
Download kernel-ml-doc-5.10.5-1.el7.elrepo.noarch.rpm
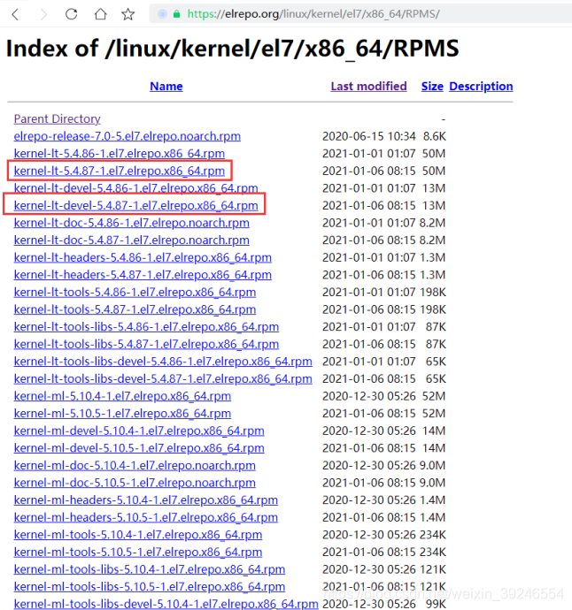click(135, 483)
